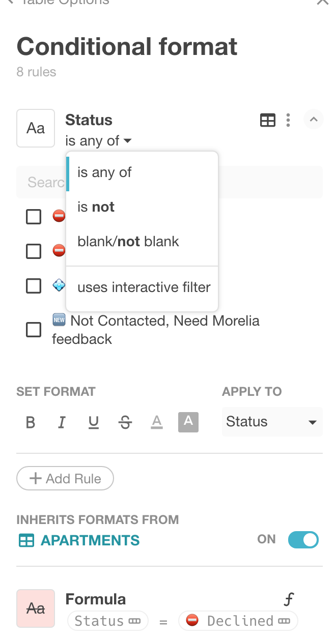This screenshot has height=640, width=335.
Task: Open the text color picker
Action: pyautogui.click(x=157, y=422)
